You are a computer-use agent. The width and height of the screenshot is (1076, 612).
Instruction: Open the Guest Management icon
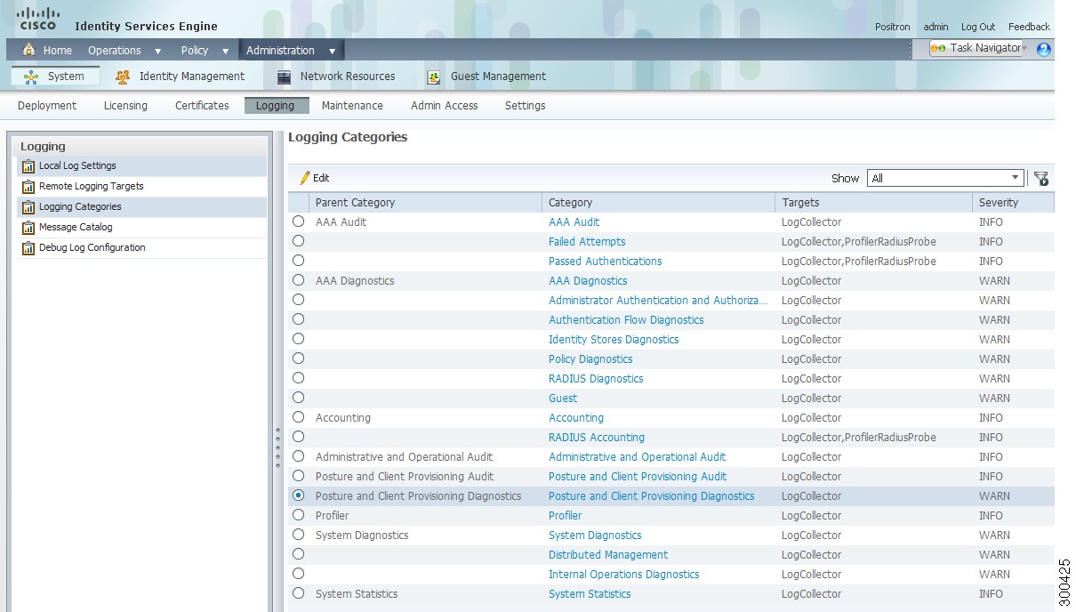point(434,77)
